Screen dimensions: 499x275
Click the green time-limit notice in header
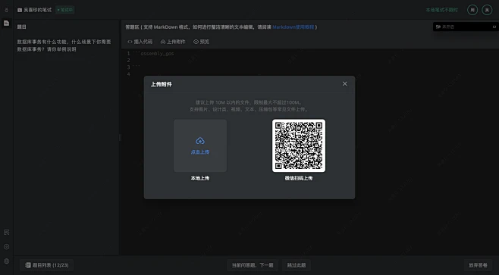coord(441,10)
